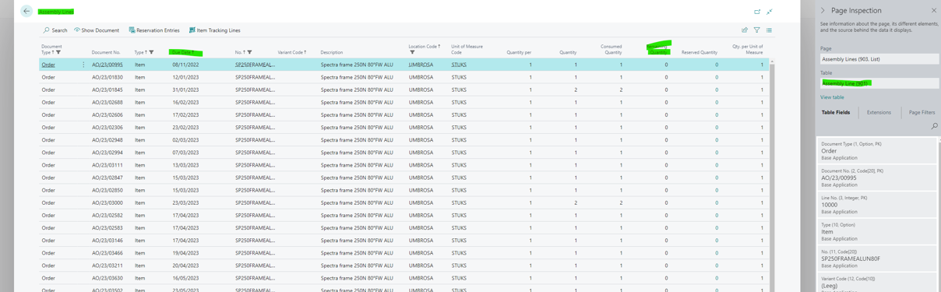Image resolution: width=941 pixels, height=292 pixels.
Task: Switch to the Extensions tab
Action: tap(879, 112)
